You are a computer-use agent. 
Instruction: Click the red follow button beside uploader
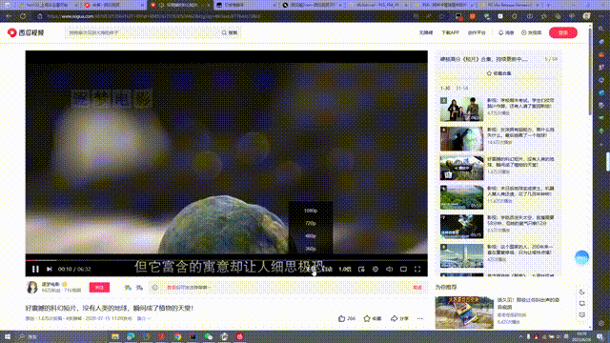99,288
